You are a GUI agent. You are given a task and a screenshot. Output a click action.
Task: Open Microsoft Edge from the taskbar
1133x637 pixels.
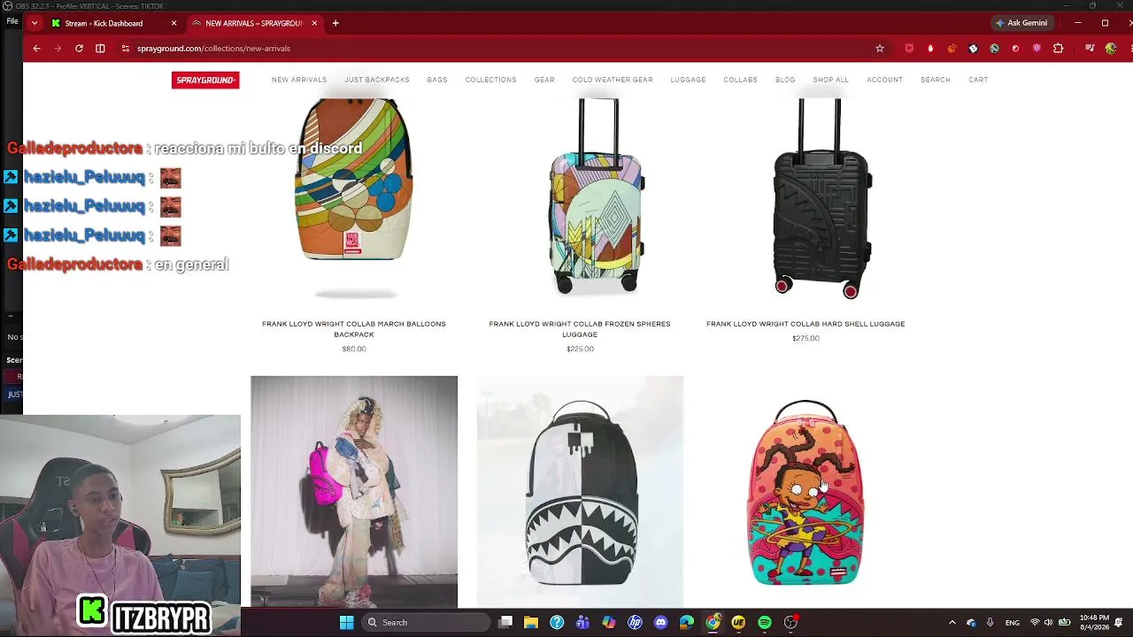pyautogui.click(x=687, y=623)
